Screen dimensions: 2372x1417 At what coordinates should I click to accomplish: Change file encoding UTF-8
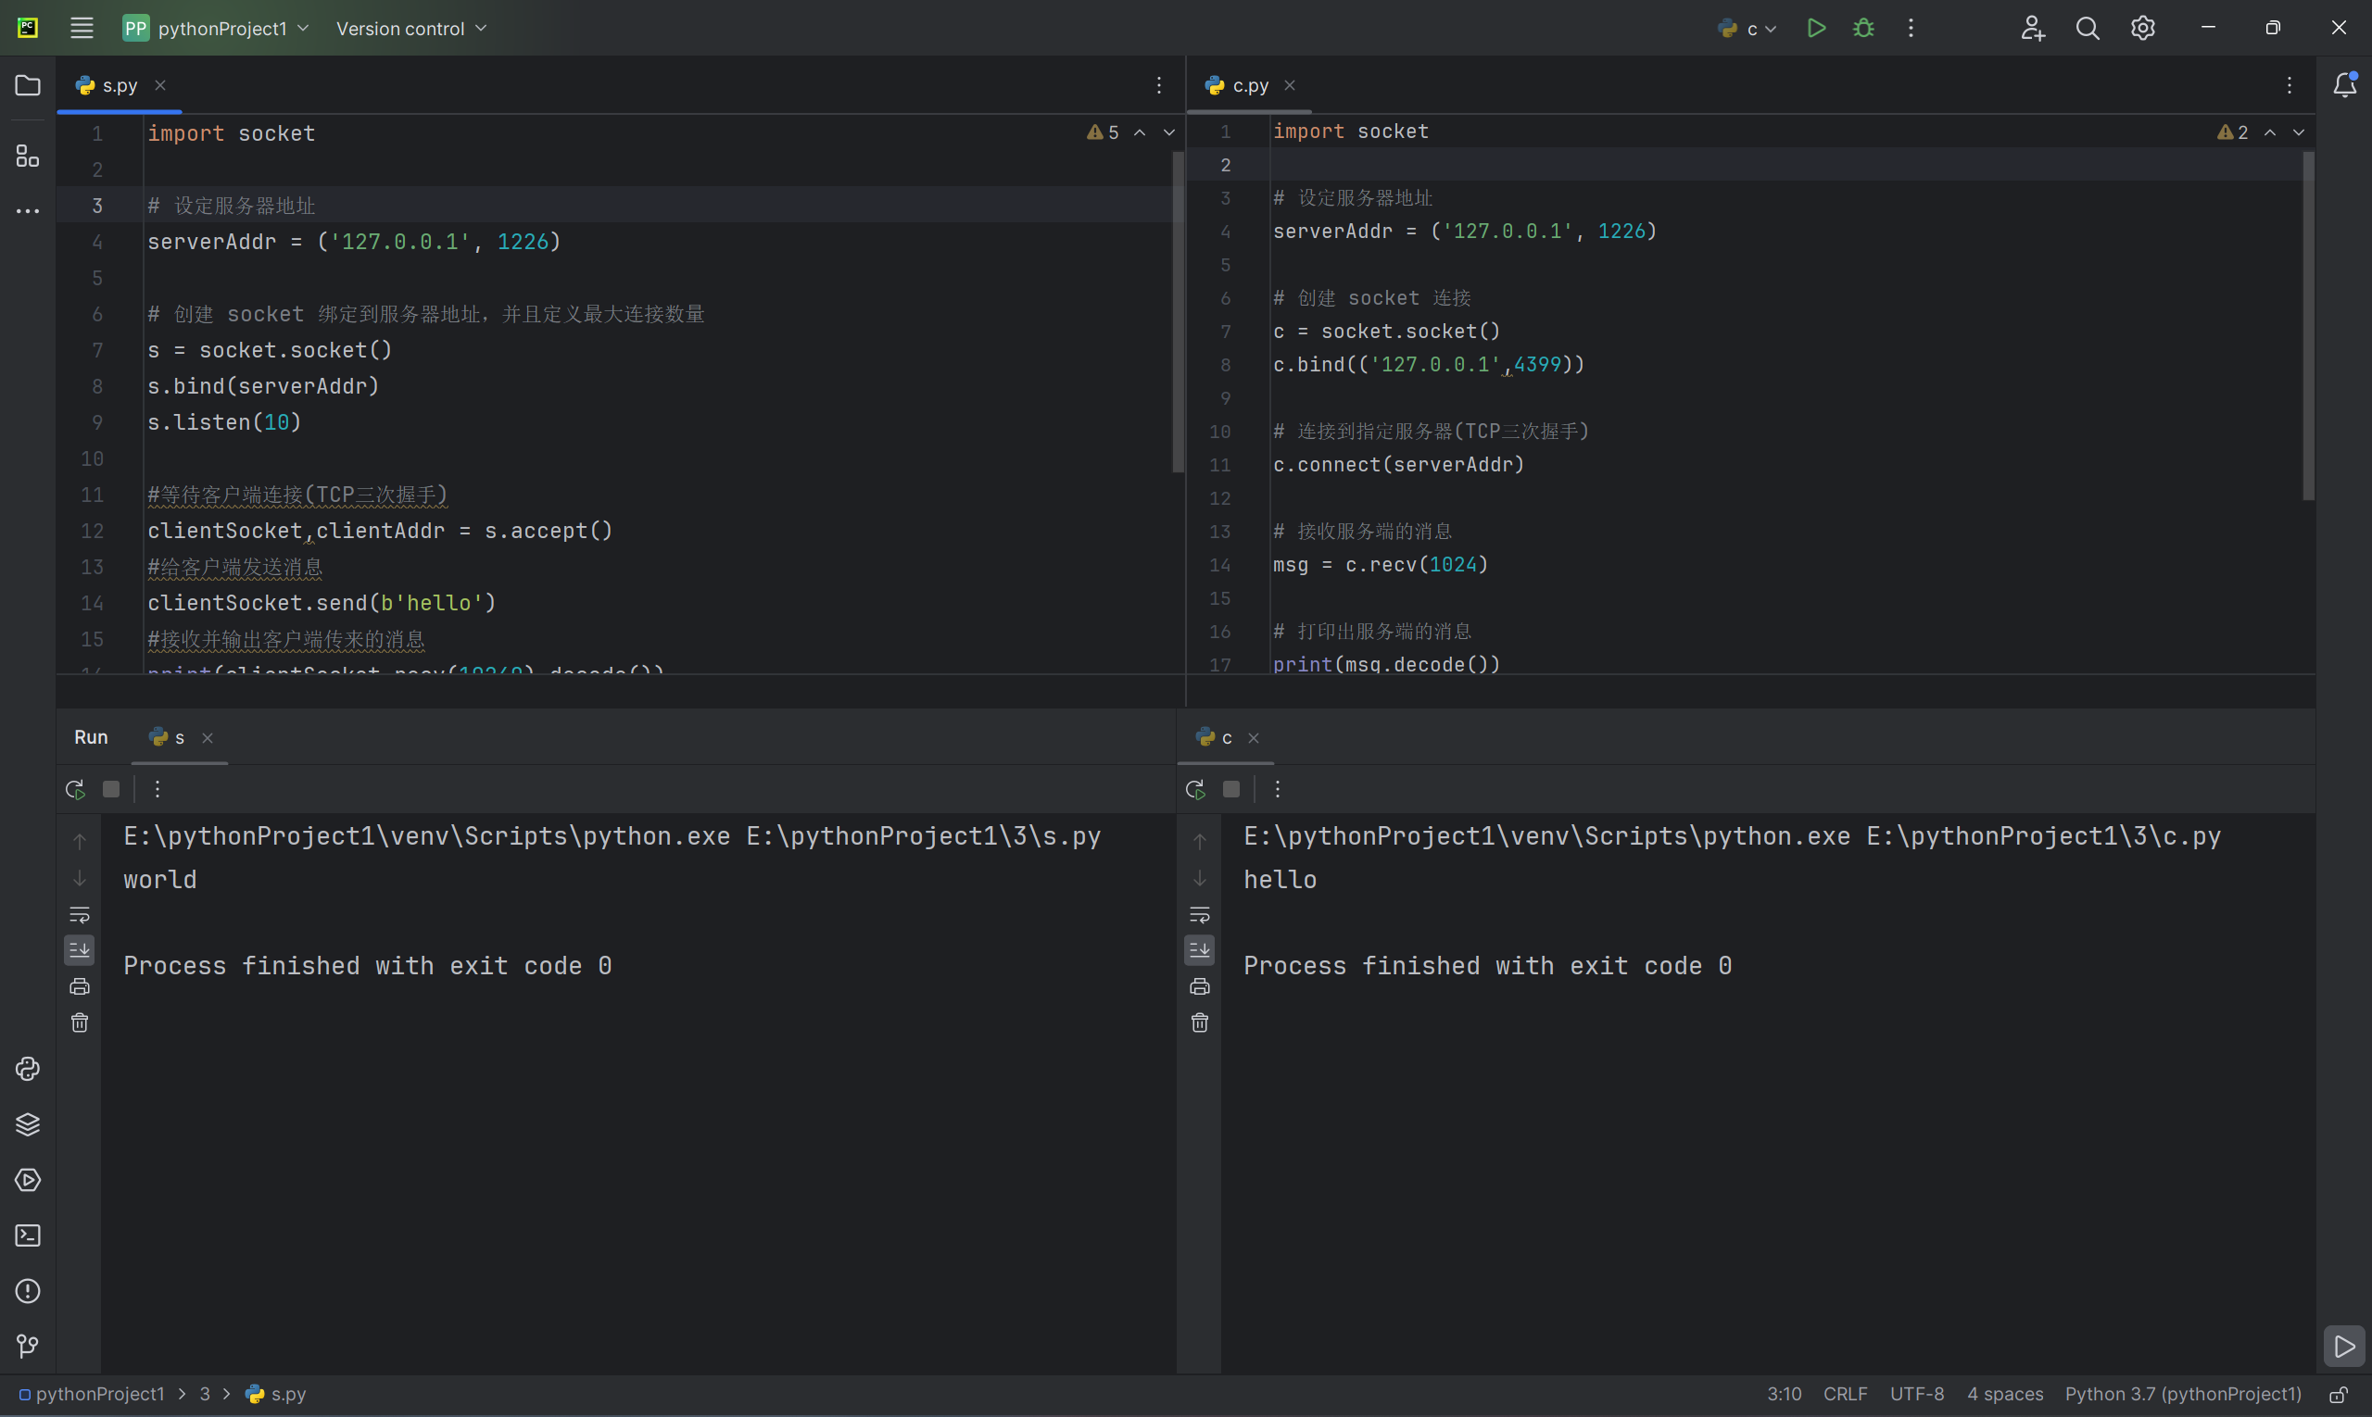click(1916, 1395)
